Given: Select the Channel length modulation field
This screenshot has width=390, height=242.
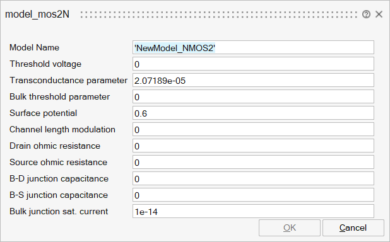Looking at the screenshot, I should point(253,129).
